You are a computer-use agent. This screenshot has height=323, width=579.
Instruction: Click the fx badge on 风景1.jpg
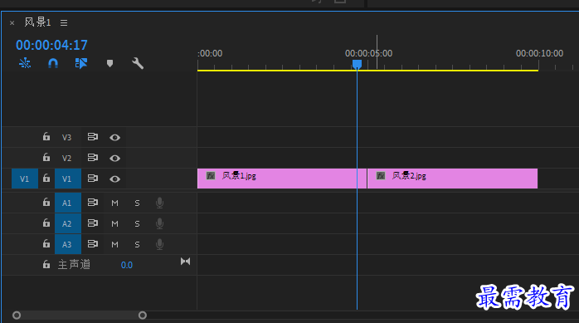tap(211, 176)
